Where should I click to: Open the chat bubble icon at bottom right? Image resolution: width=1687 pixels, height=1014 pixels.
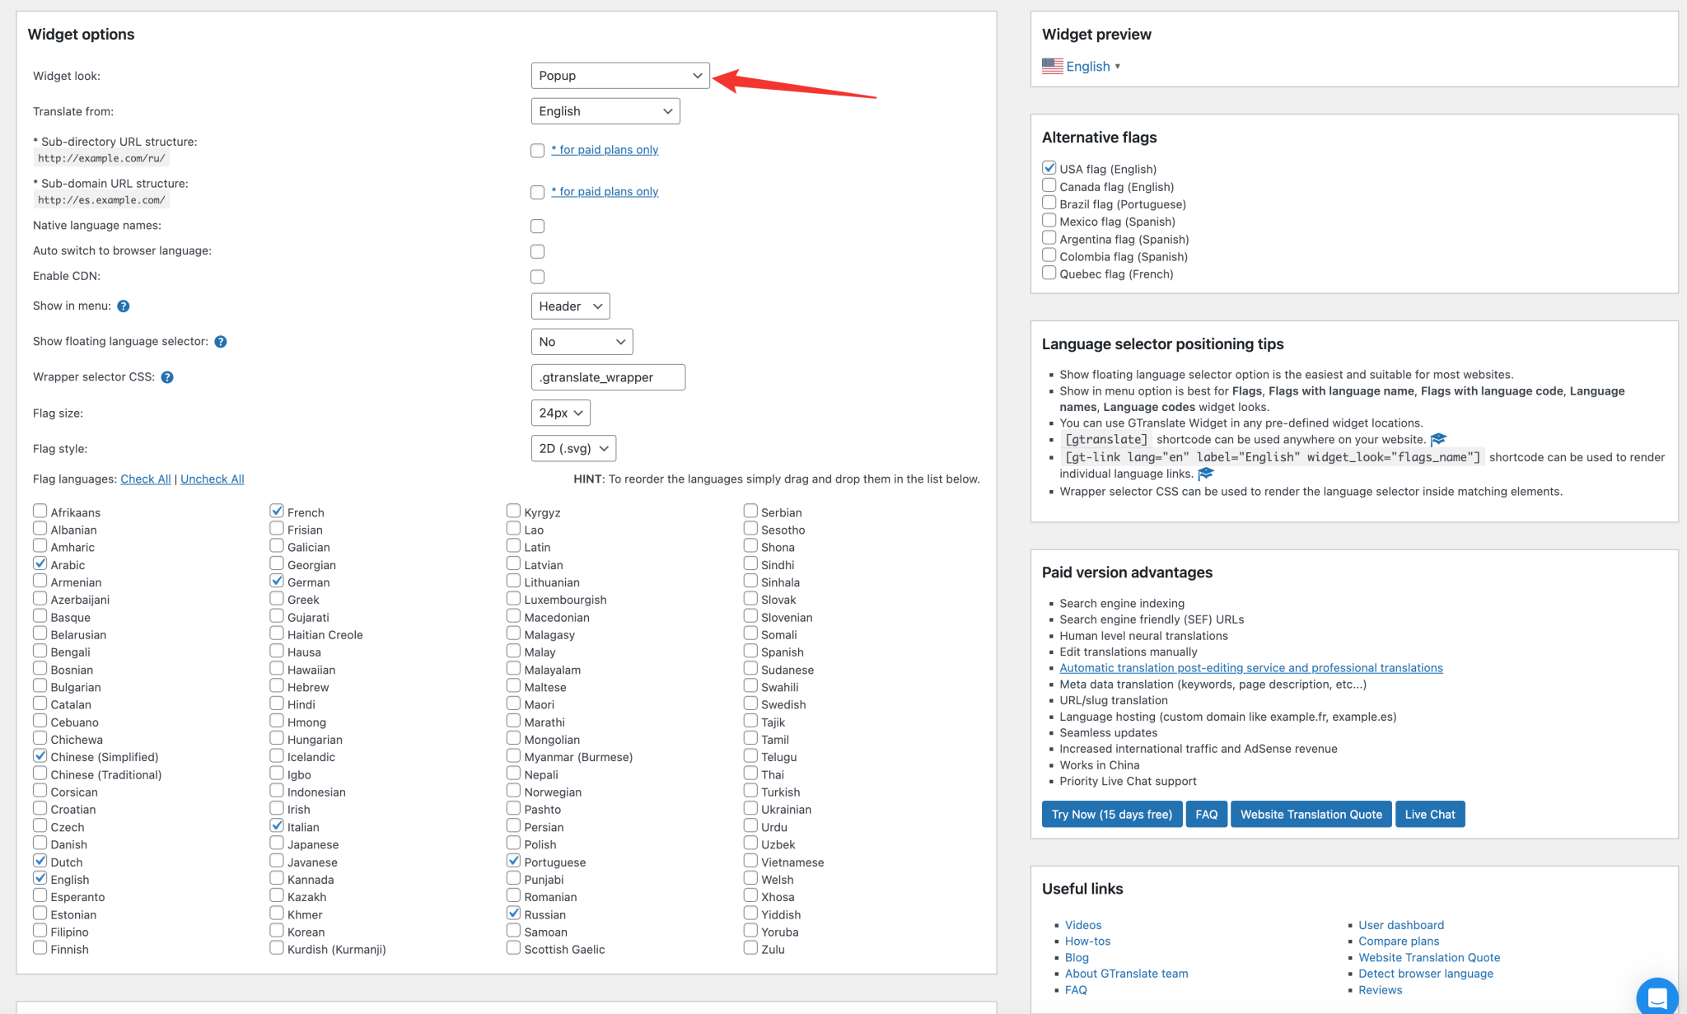(1657, 998)
